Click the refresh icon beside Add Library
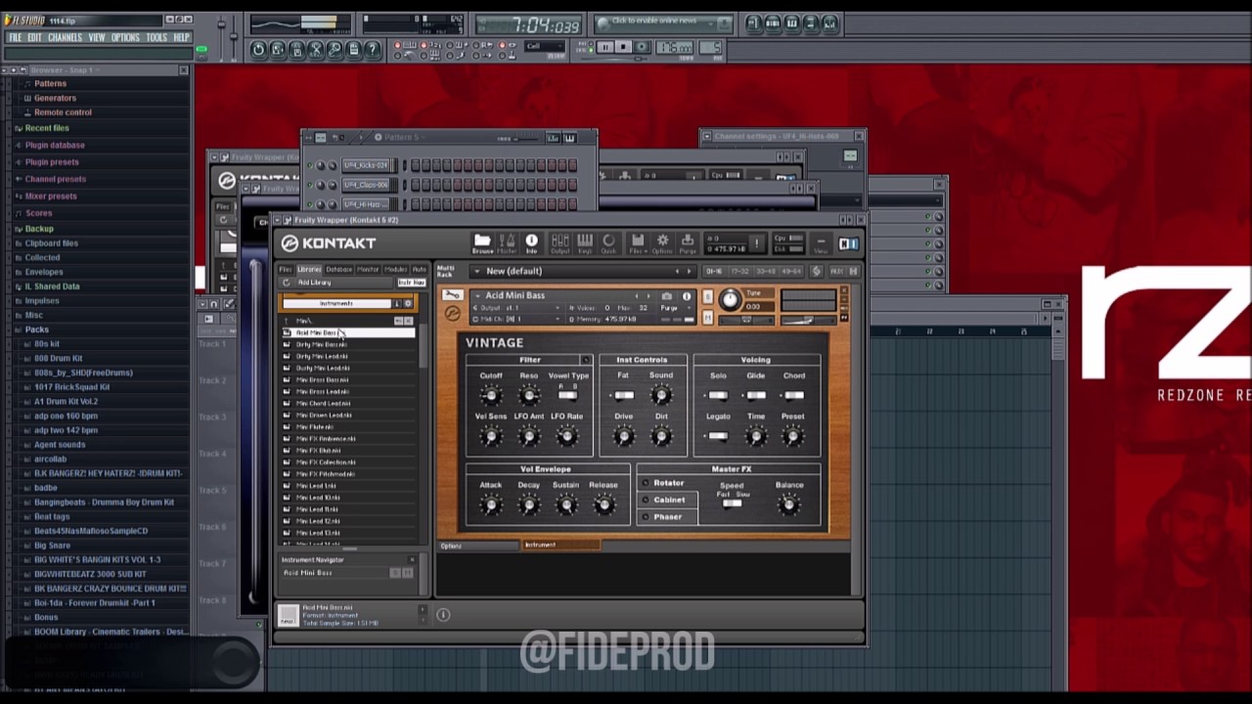Image resolution: width=1252 pixels, height=704 pixels. 287,283
